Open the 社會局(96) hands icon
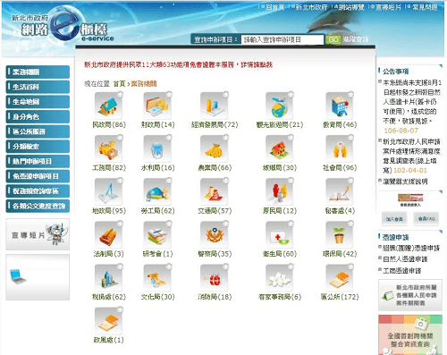Image resolution: width=447 pixels, height=355 pixels. tap(340, 148)
